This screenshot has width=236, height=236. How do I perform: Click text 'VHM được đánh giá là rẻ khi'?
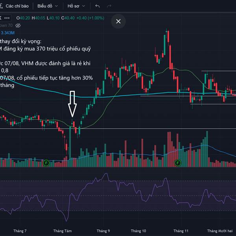tap(56, 63)
